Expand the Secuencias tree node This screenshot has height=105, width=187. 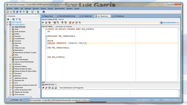coord(10,57)
